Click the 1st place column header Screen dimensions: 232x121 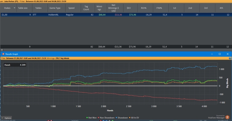click(x=175, y=8)
